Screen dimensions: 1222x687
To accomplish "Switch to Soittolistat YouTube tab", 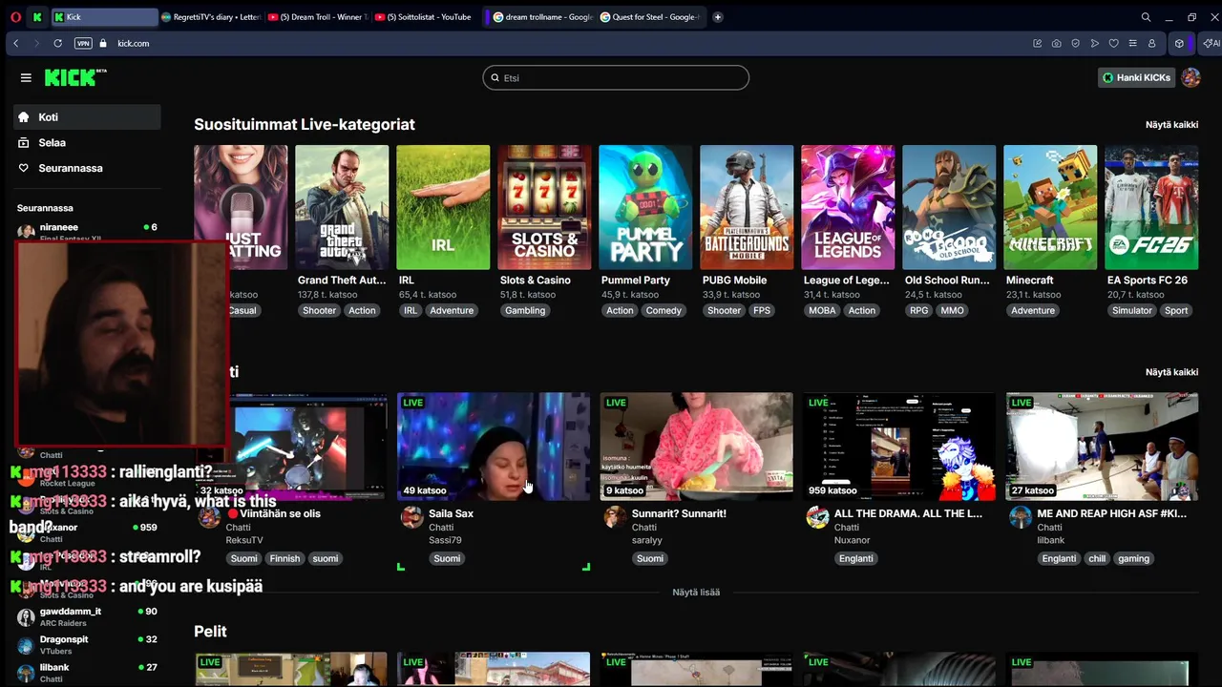I will coord(424,17).
